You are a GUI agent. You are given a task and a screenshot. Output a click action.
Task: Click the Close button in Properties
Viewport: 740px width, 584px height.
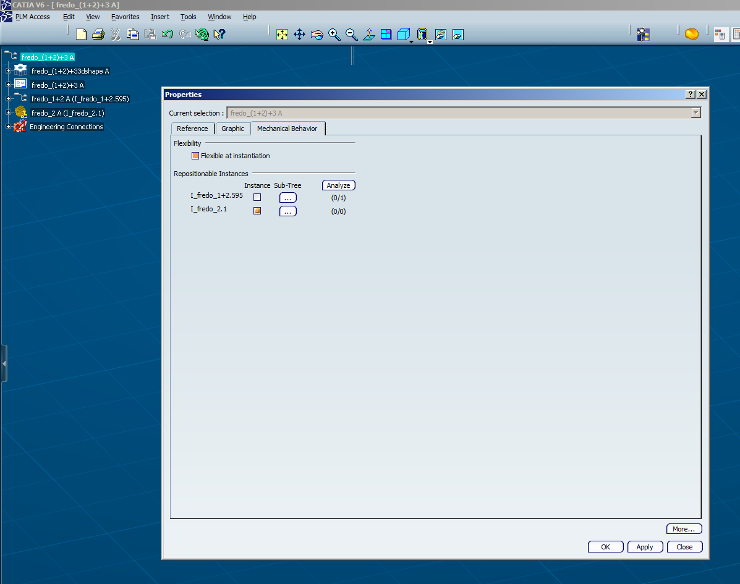(x=684, y=547)
